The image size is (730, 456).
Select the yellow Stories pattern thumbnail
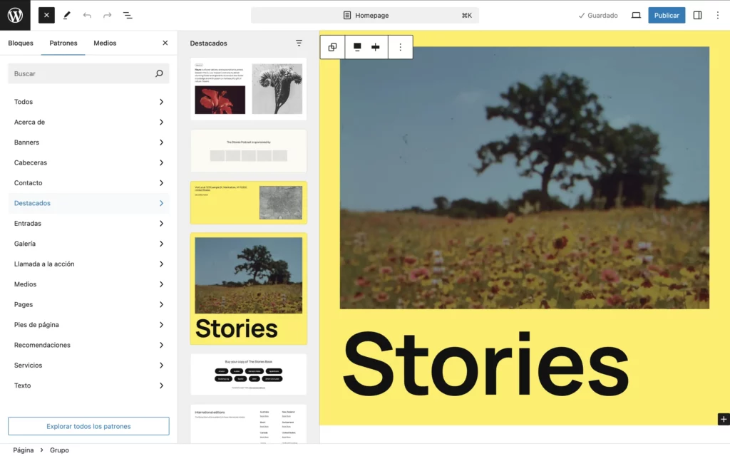click(x=248, y=289)
